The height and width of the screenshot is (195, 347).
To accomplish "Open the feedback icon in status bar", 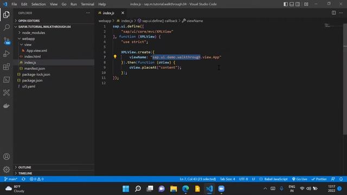I will [333, 179].
